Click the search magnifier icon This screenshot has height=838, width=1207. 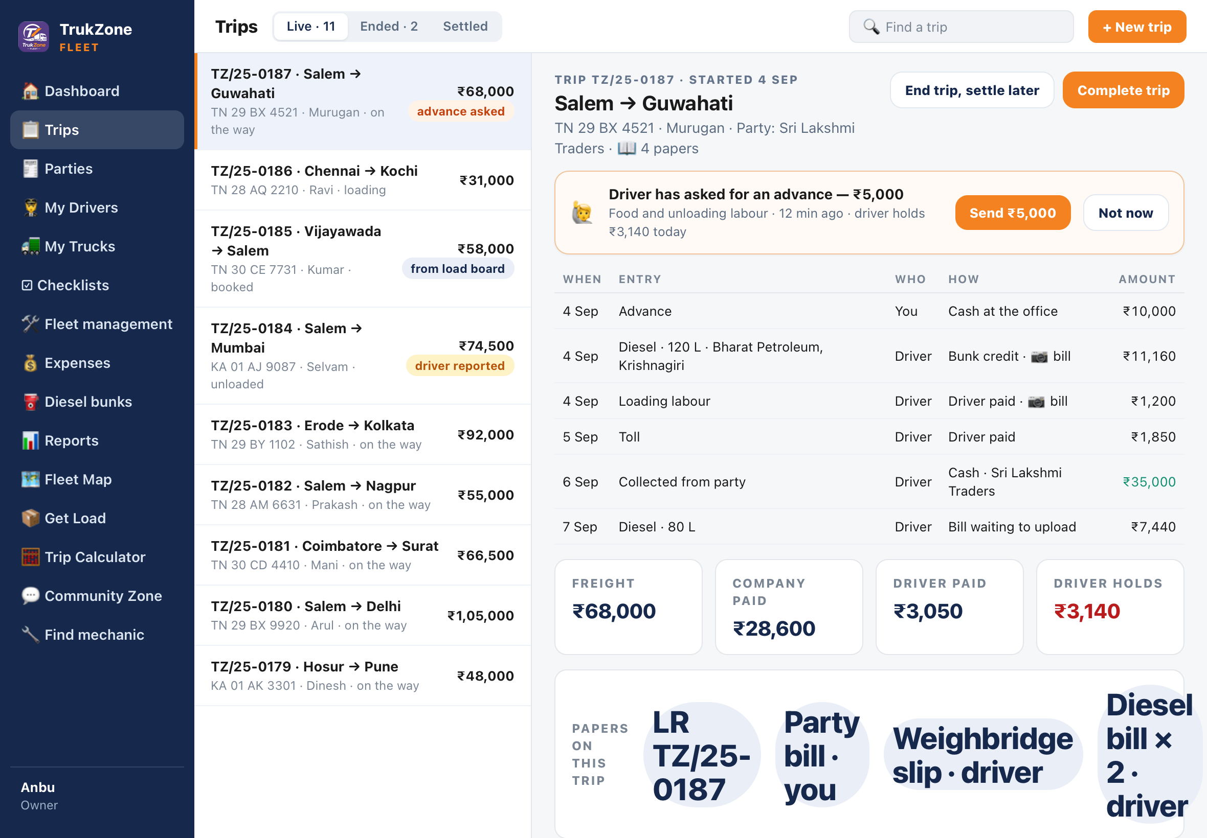tap(871, 27)
